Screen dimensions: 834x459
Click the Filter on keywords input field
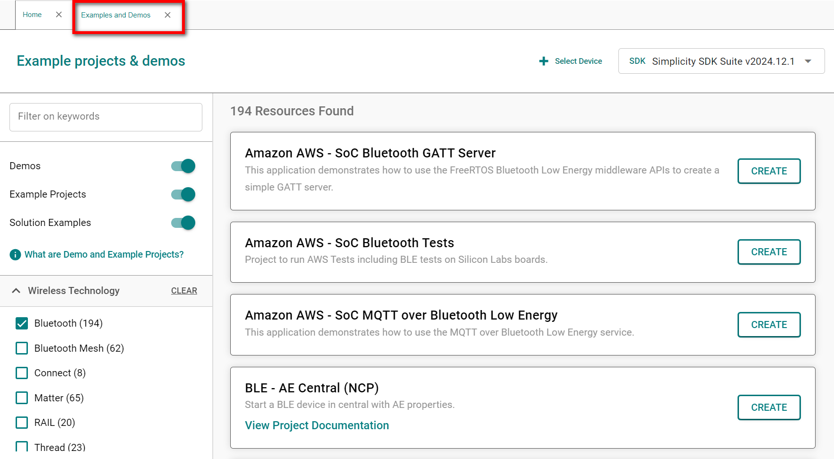105,117
